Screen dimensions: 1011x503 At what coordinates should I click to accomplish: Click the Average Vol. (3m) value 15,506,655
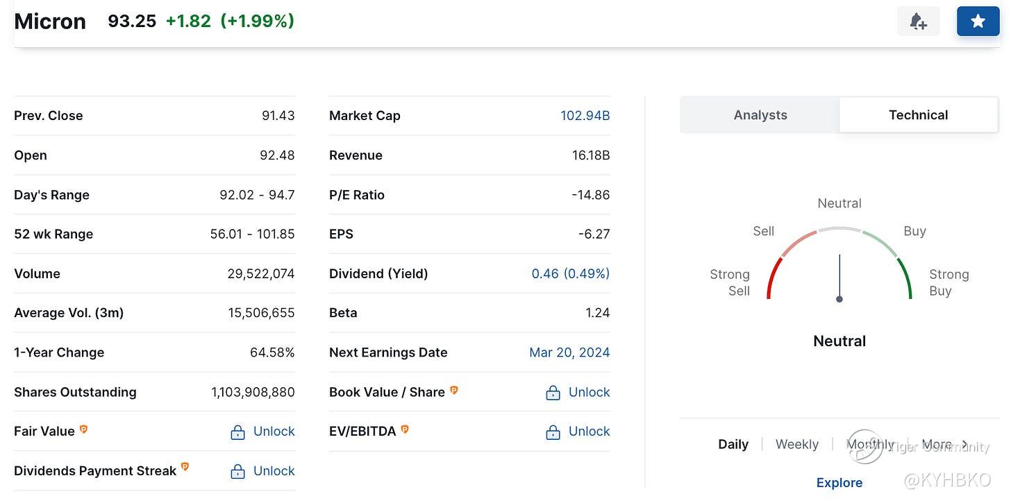tap(262, 313)
